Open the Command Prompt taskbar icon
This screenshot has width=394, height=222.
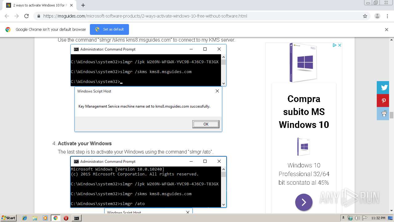(x=76, y=218)
